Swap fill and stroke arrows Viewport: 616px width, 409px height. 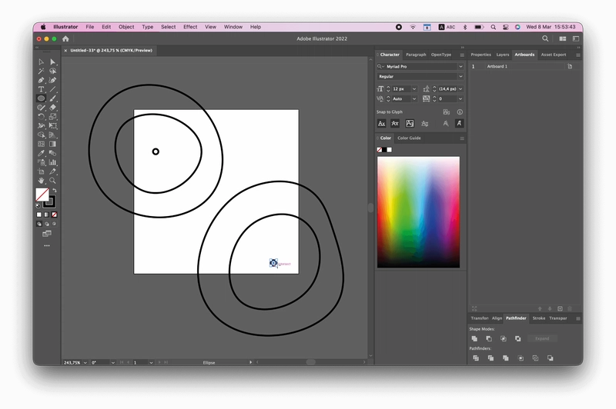point(55,191)
